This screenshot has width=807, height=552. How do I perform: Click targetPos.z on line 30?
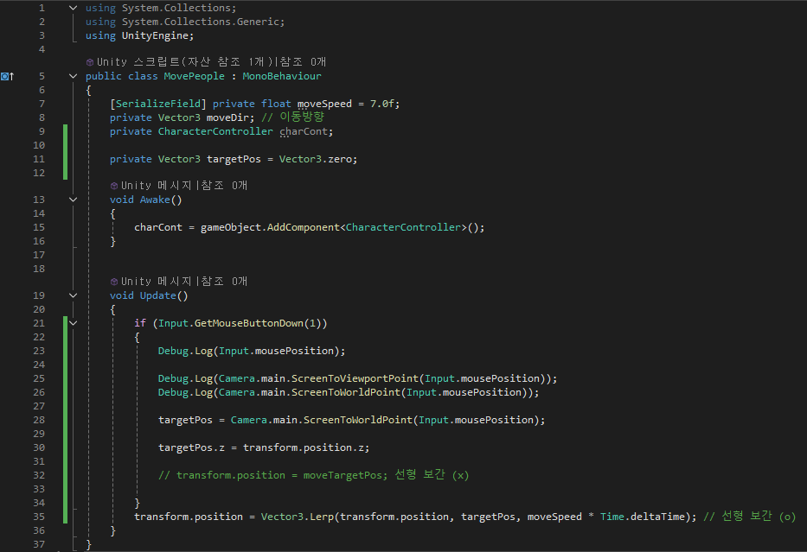coord(191,447)
